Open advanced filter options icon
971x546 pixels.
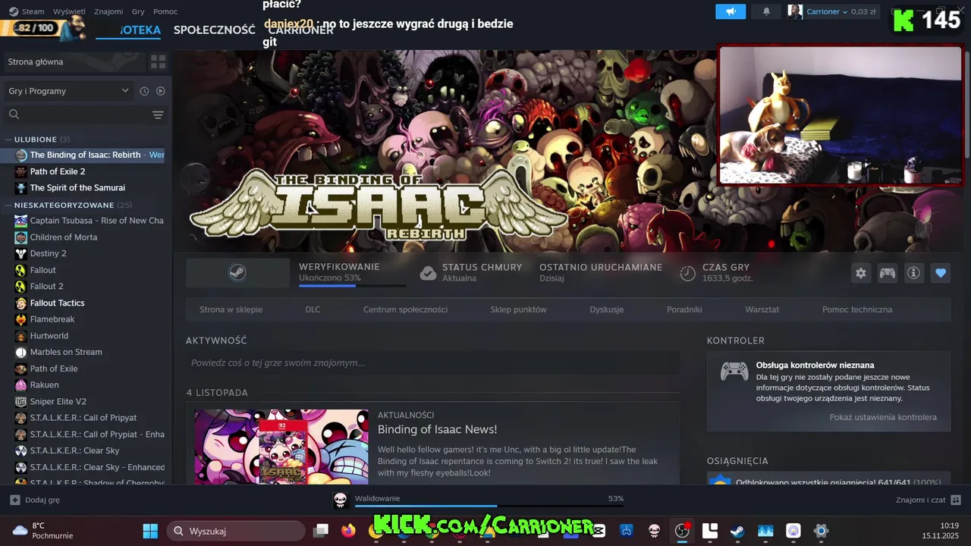click(x=158, y=115)
